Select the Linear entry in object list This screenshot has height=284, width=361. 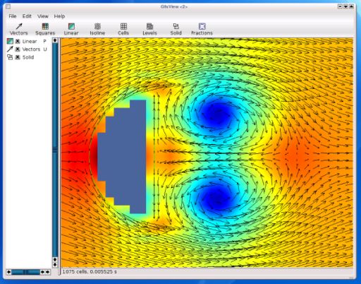click(30, 42)
